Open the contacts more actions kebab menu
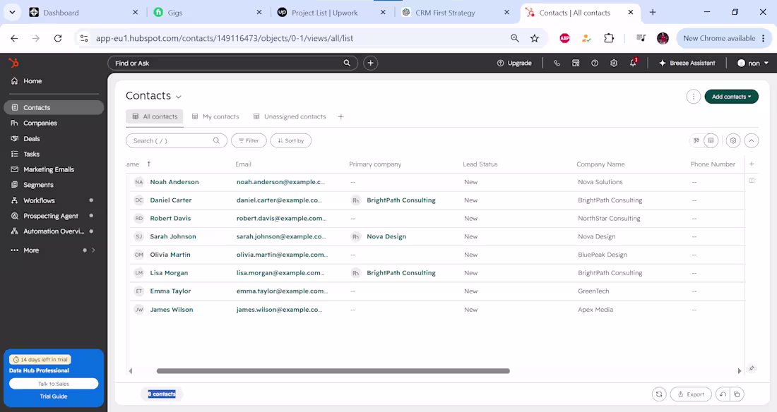 [693, 97]
